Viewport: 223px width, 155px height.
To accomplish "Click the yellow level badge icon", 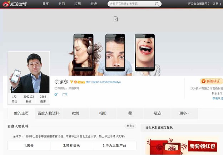I will click(81, 82).
